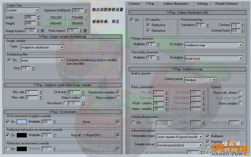Toggle GI Environment skylight On checkbox
This screenshot has width=251, height=157.
click(8, 122)
